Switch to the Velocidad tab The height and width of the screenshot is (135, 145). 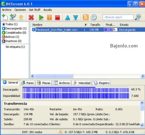(82, 83)
